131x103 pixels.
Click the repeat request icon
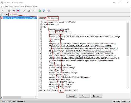pos(29,11)
